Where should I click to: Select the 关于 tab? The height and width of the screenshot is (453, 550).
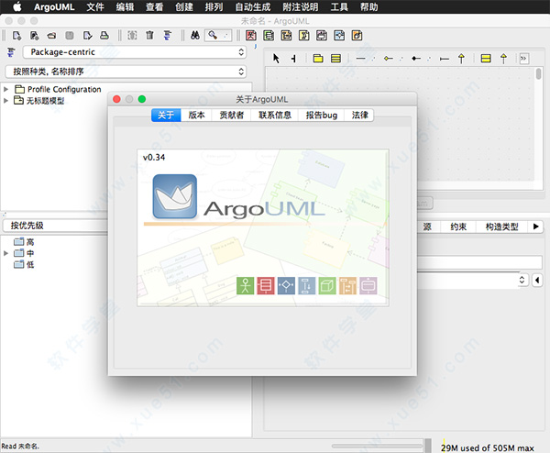(x=166, y=116)
